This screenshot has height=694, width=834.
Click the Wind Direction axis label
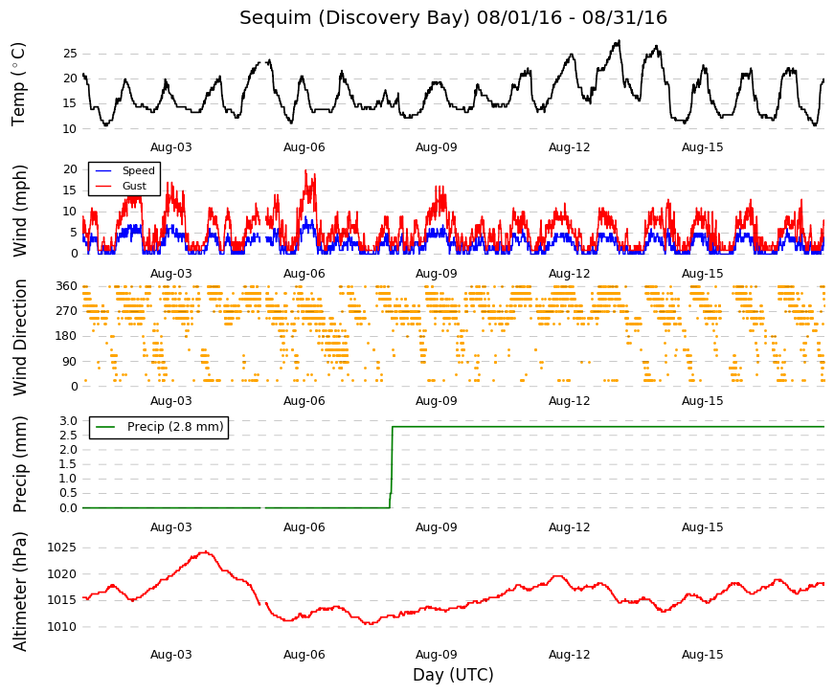coord(20,337)
